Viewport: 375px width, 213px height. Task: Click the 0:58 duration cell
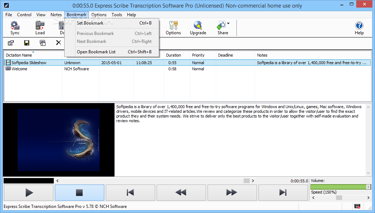[172, 69]
